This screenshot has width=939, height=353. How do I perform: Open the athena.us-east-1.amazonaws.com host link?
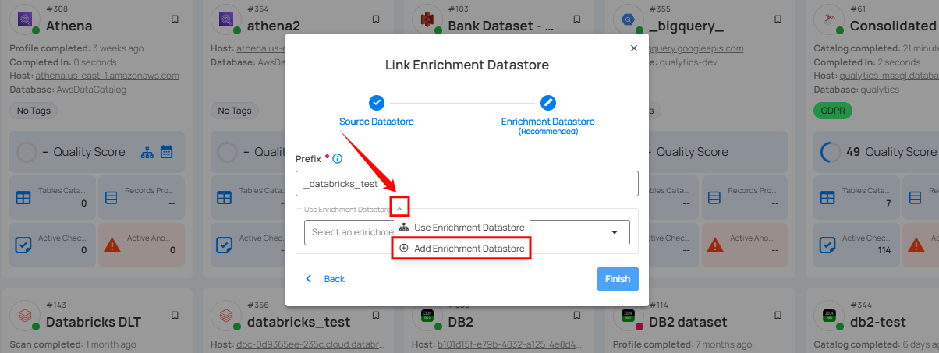coord(107,76)
